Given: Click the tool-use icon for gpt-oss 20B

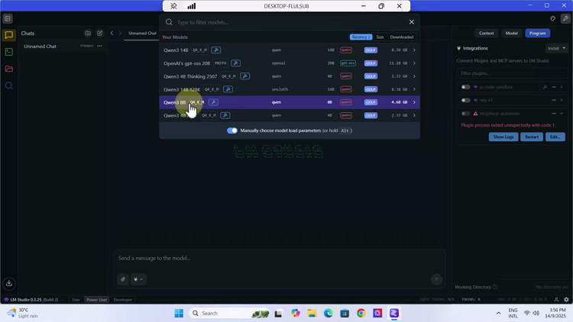Looking at the screenshot, I should 236,63.
